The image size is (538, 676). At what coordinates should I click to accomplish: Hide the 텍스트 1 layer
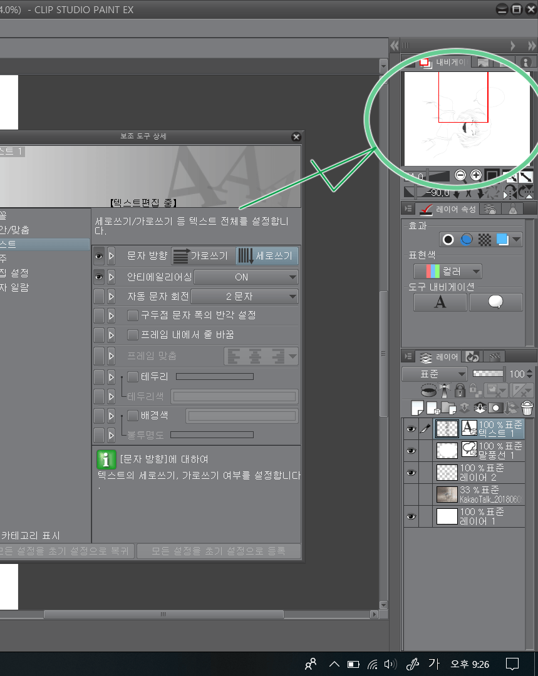[411, 429]
